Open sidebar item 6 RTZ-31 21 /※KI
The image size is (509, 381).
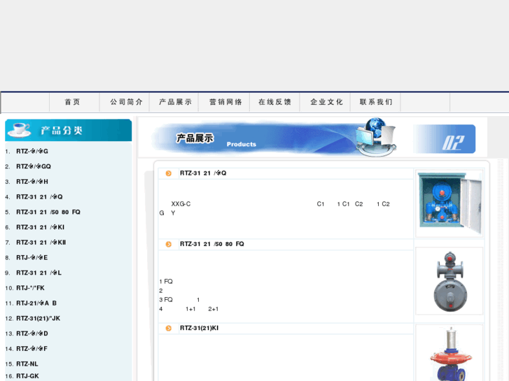pyautogui.click(x=40, y=227)
